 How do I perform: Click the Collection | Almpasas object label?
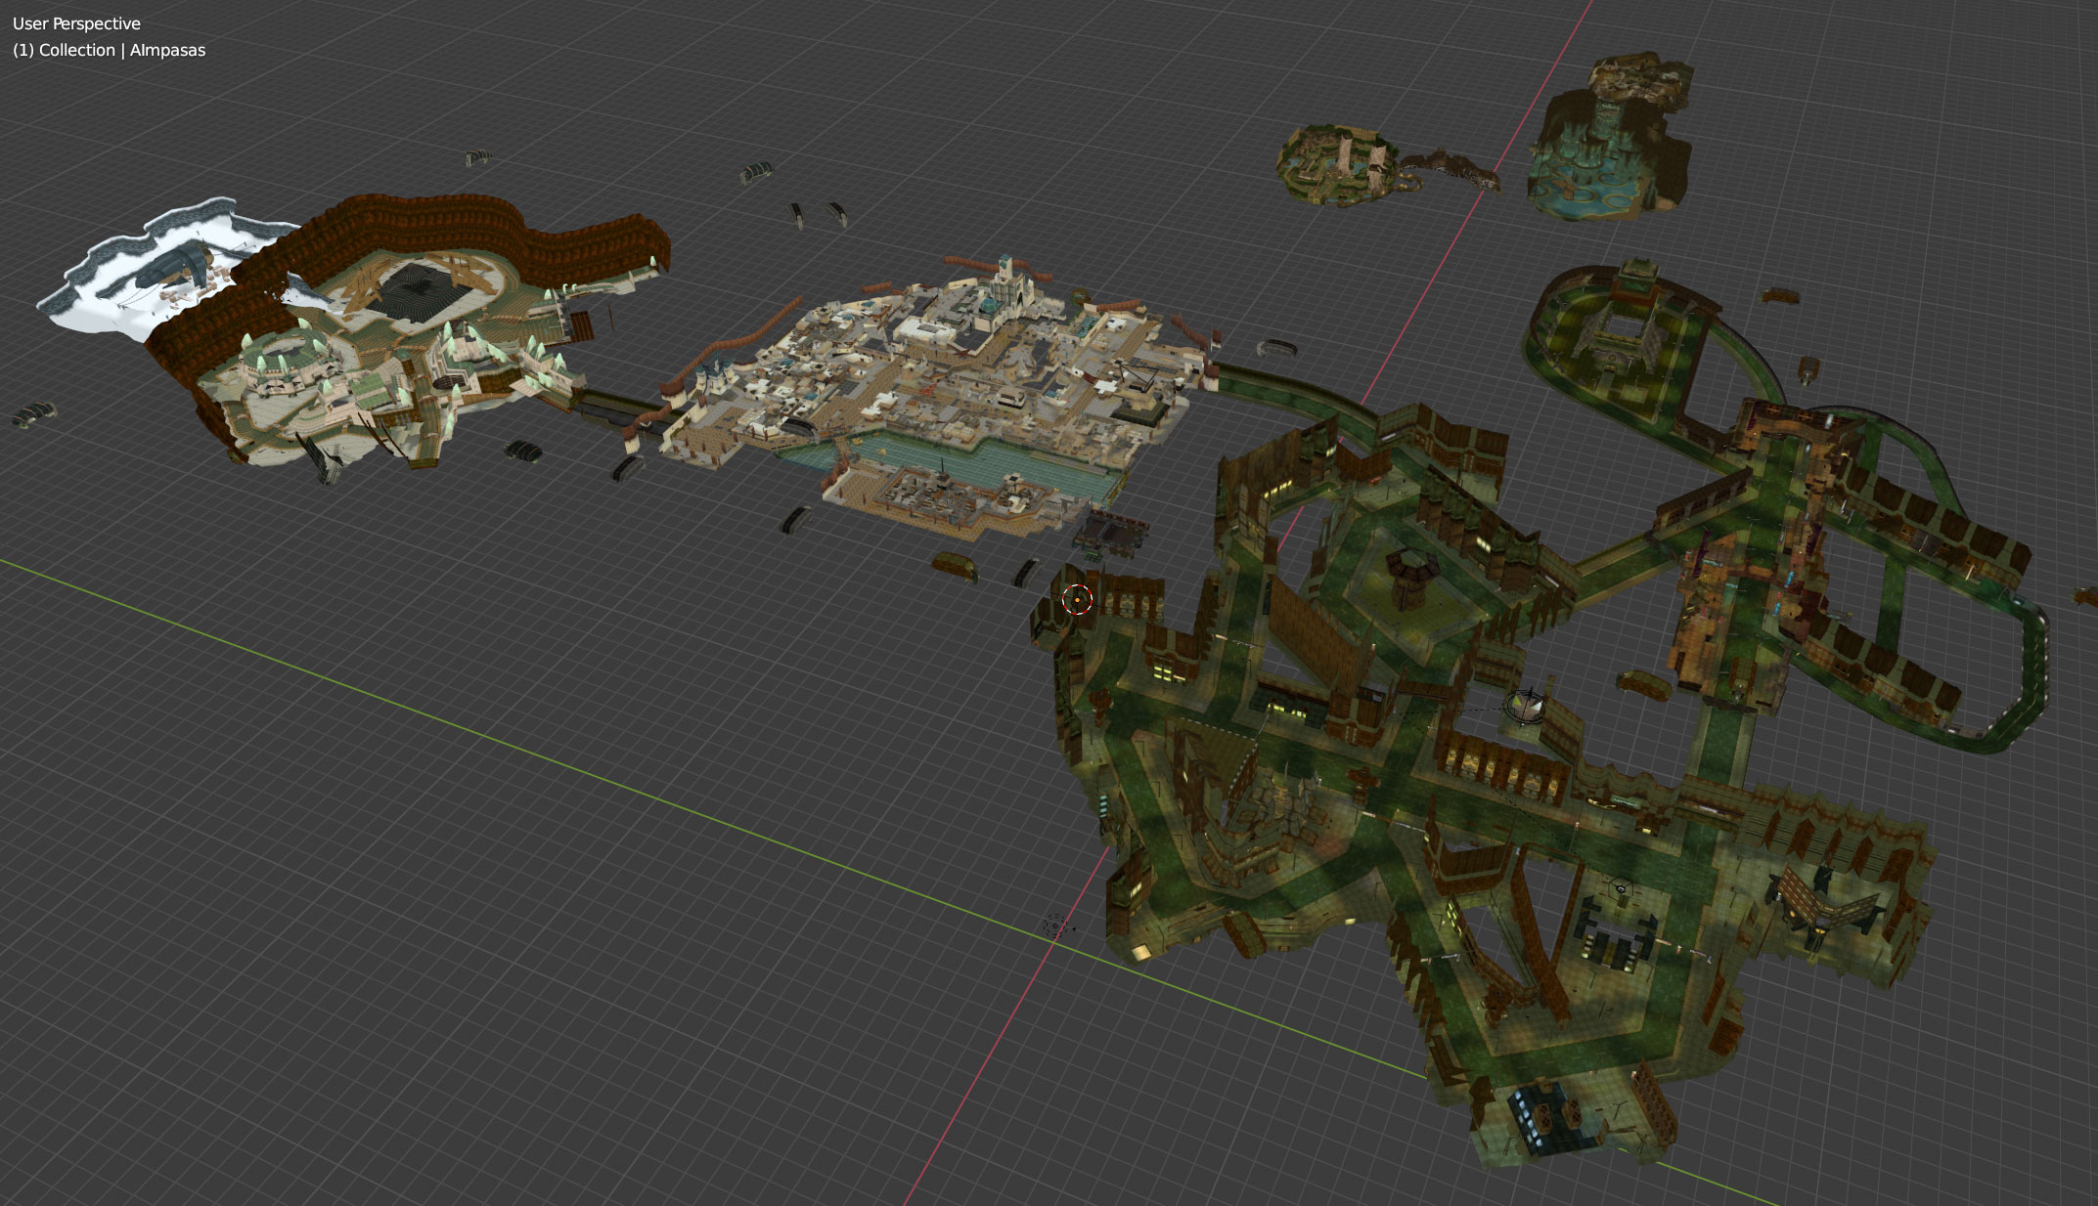click(x=110, y=50)
